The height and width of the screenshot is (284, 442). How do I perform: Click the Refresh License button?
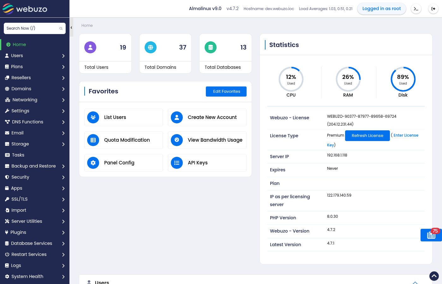click(367, 136)
